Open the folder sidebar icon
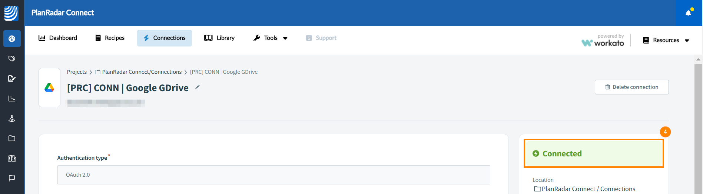 12,138
